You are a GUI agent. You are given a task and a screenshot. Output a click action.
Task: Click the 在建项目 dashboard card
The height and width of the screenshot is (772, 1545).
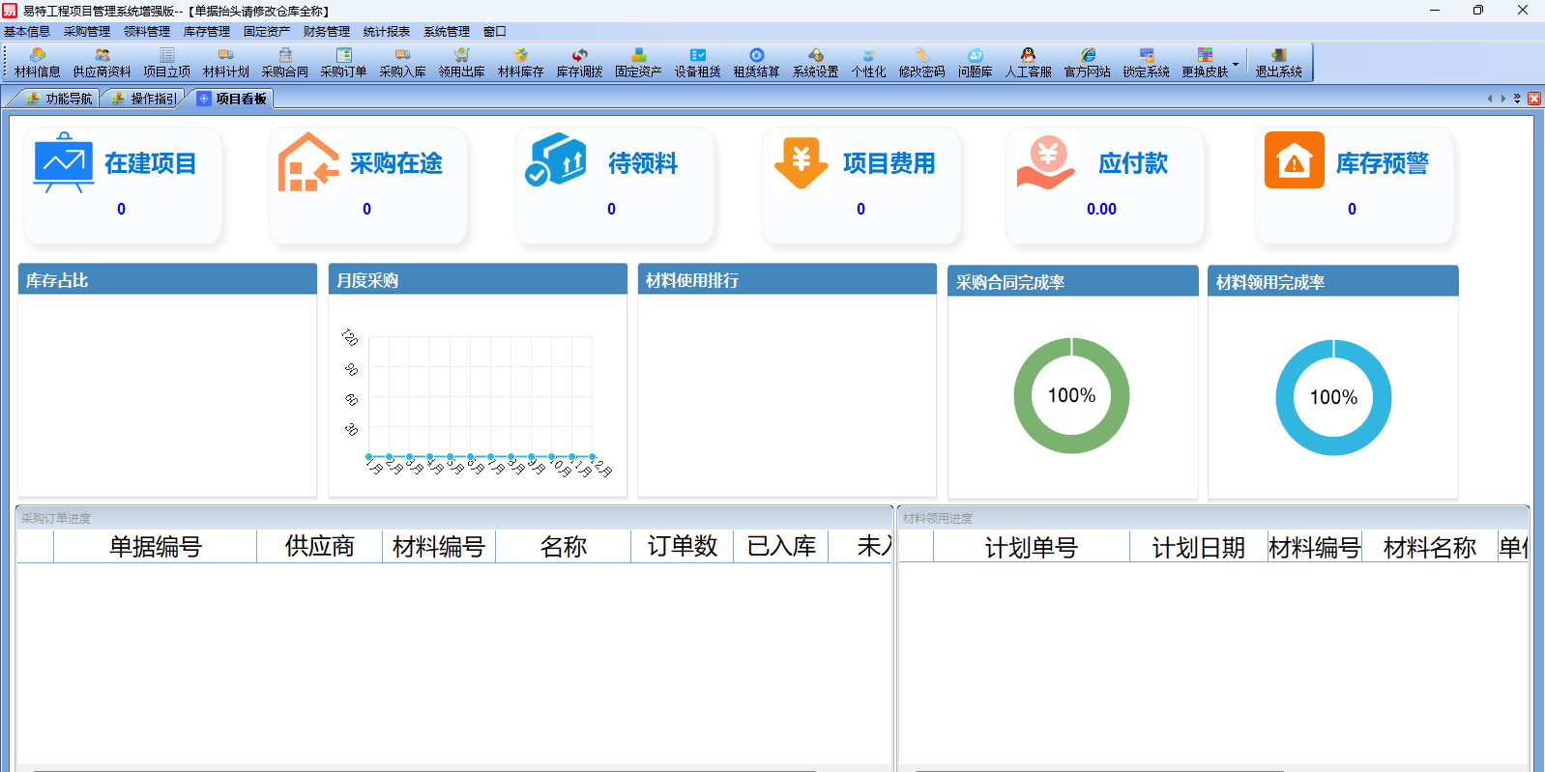(x=122, y=185)
